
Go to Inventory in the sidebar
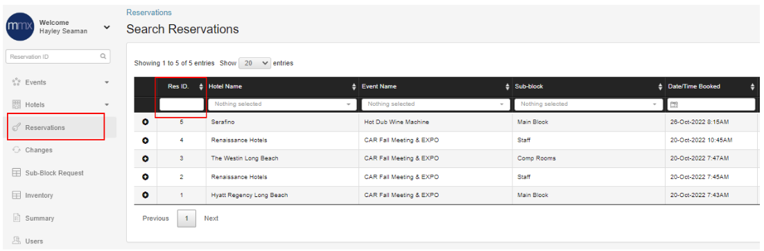(39, 195)
